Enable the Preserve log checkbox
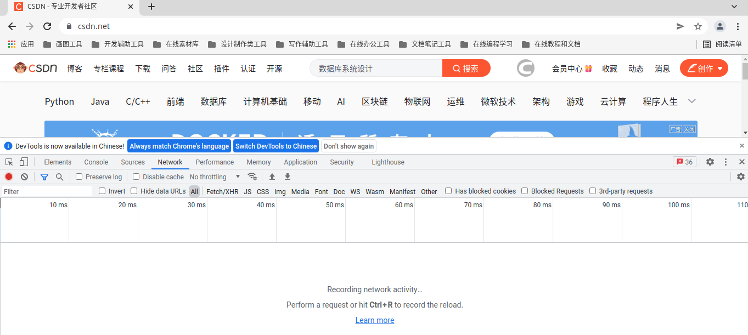Screen dimensions: 748x335 tap(79, 177)
